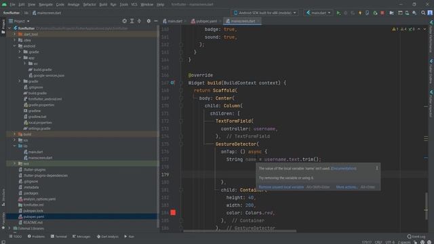The width and height of the screenshot is (434, 244).
Task: Collapse all items in Project panel
Action: 139,21
